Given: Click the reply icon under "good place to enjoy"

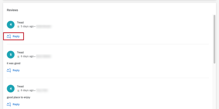Looking at the screenshot, I should click(x=9, y=104).
